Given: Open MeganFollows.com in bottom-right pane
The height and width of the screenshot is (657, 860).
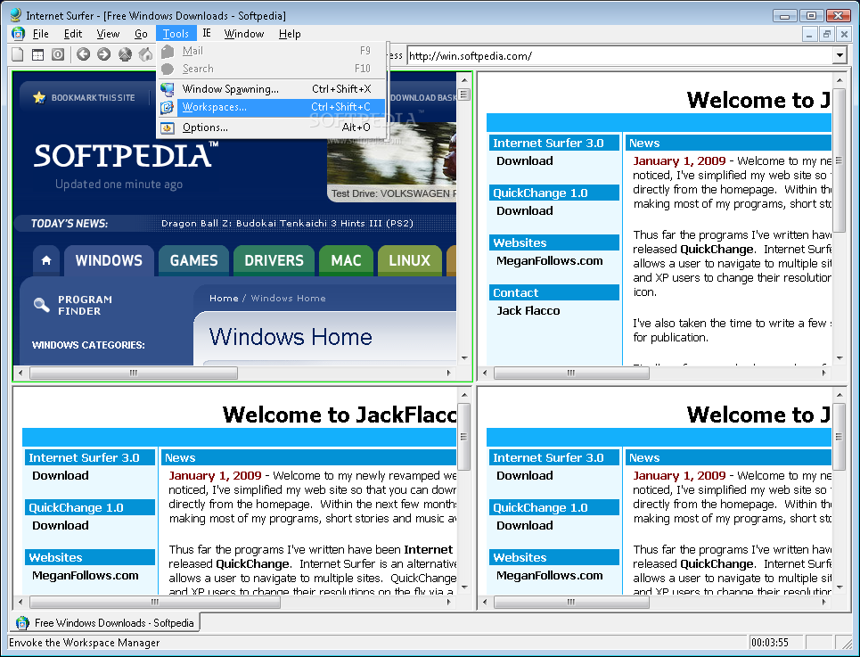Looking at the screenshot, I should [x=550, y=575].
